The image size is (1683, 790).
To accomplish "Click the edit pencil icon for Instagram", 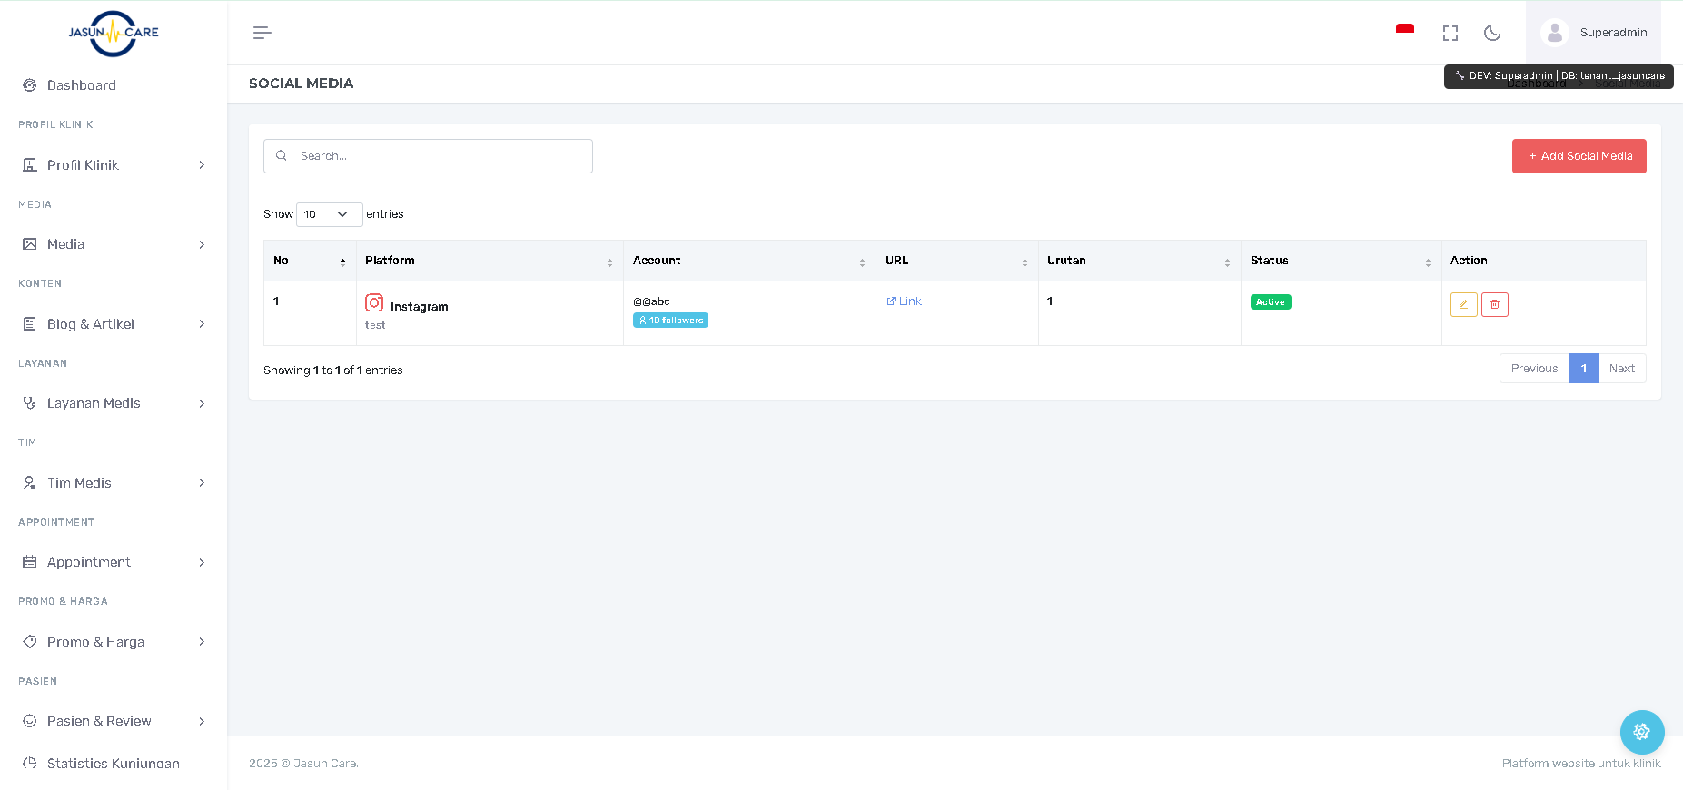I will (1463, 304).
